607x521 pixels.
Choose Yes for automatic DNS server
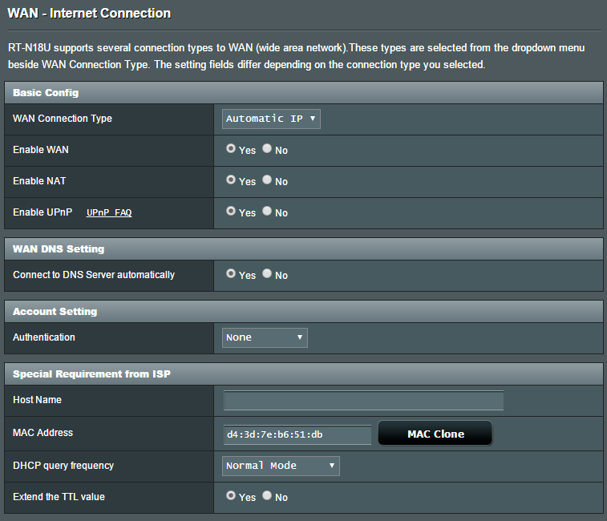(x=231, y=274)
